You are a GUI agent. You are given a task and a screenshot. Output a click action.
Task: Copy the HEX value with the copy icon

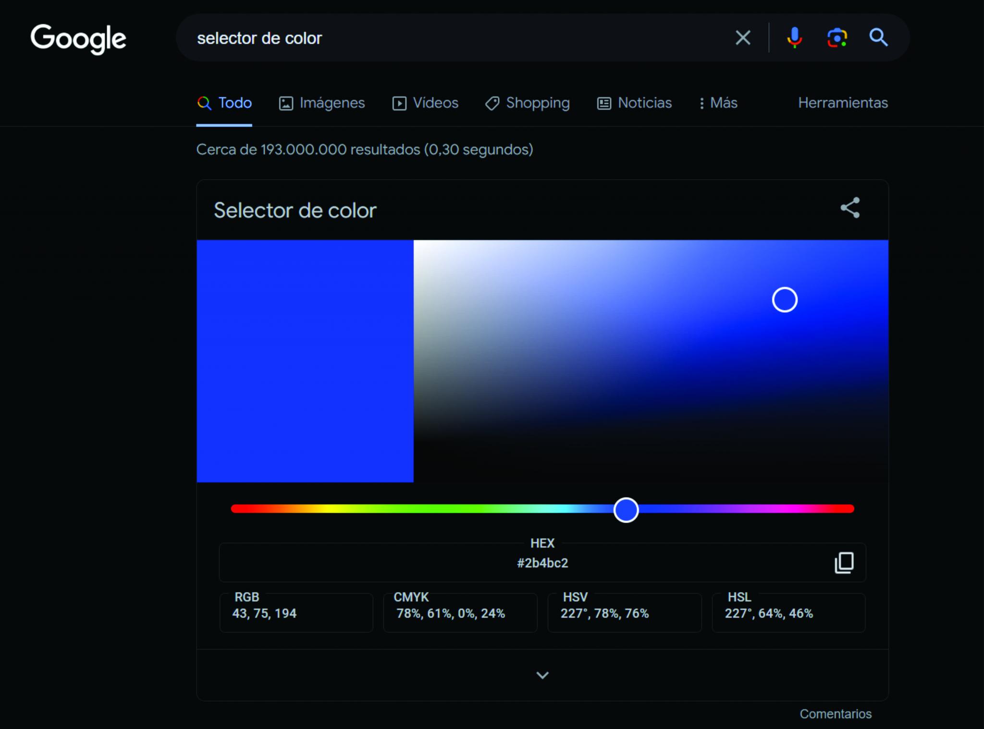pyautogui.click(x=844, y=563)
